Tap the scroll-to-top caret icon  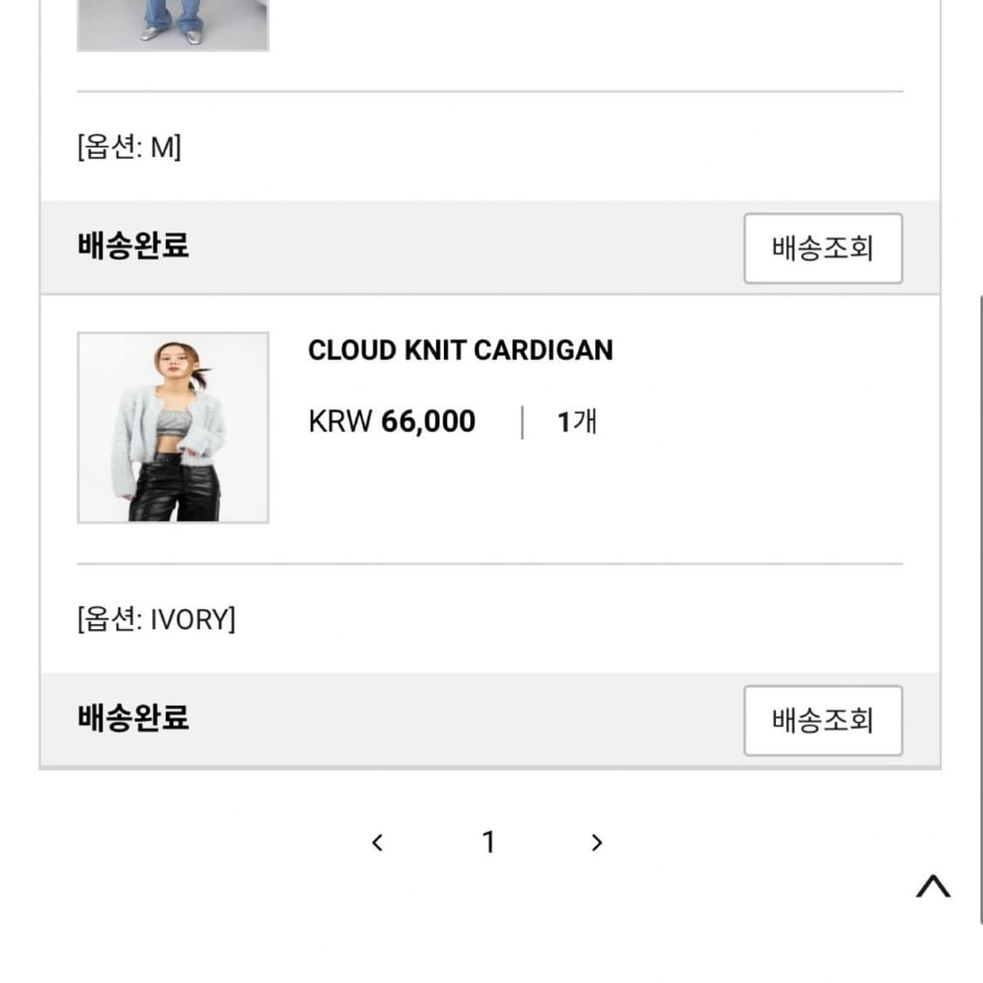pos(932,887)
